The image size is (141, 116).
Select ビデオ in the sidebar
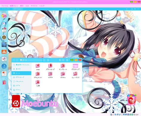(x=21, y=85)
